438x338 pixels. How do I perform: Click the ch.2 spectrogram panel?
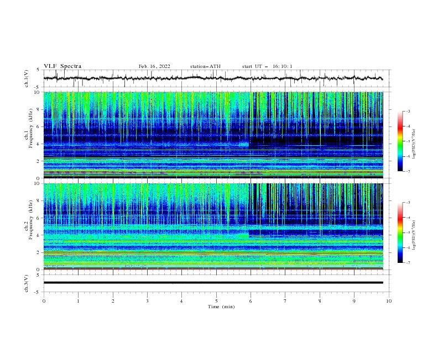pos(213,226)
